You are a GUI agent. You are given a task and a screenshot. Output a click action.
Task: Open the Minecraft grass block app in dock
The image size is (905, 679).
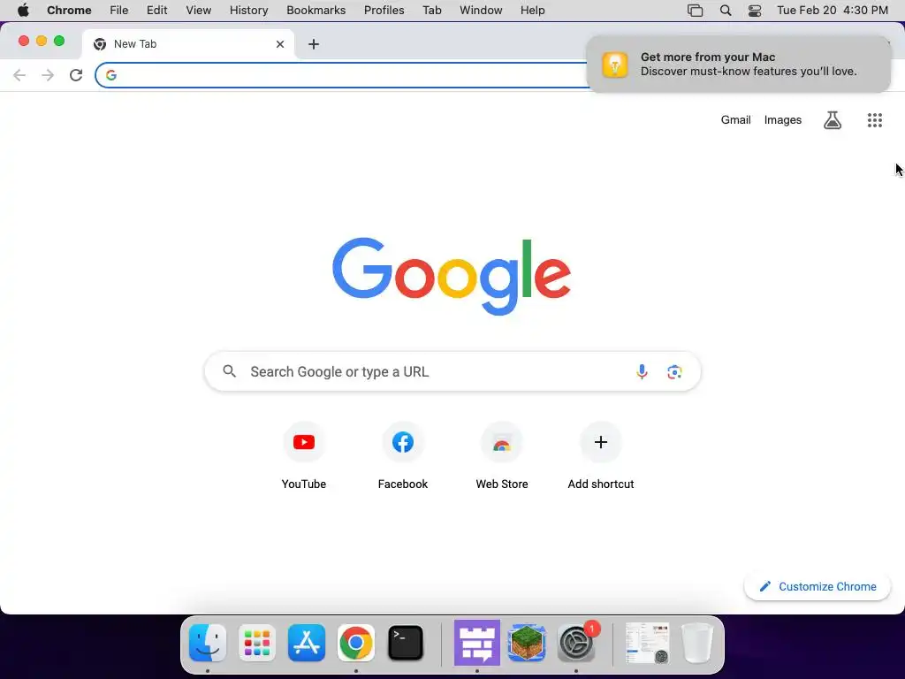pyautogui.click(x=527, y=643)
